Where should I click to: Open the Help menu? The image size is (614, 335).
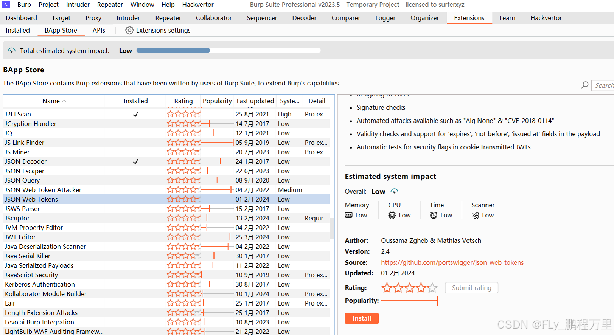point(168,5)
